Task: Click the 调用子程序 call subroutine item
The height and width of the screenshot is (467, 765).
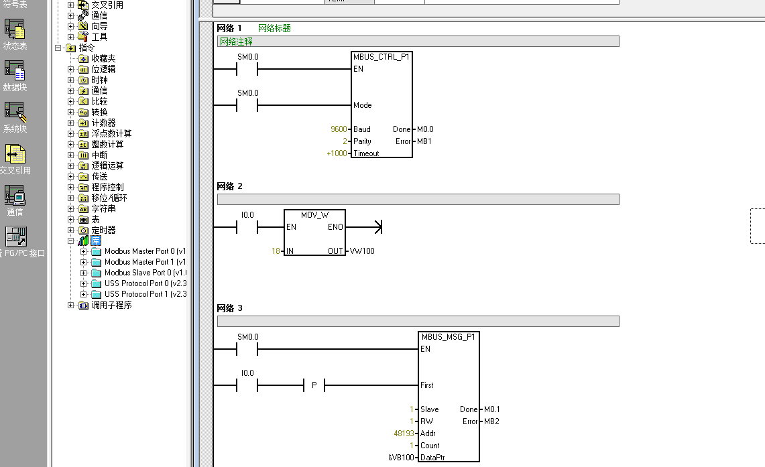Action: (111, 305)
